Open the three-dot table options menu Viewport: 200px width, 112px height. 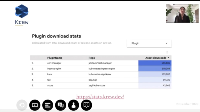coord(167,52)
